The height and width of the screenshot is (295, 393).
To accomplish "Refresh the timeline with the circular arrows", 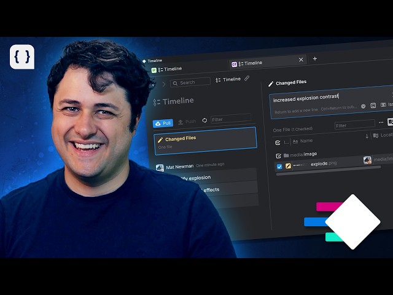I will [x=204, y=120].
